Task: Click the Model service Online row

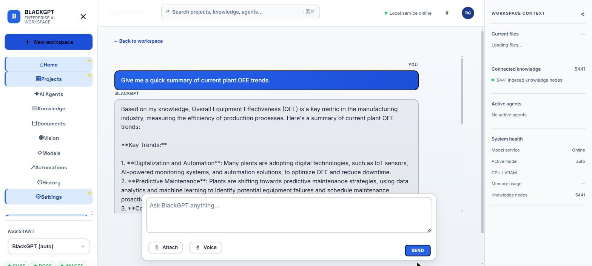Action: point(538,150)
